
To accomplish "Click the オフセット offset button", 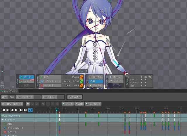I will pos(93,104).
